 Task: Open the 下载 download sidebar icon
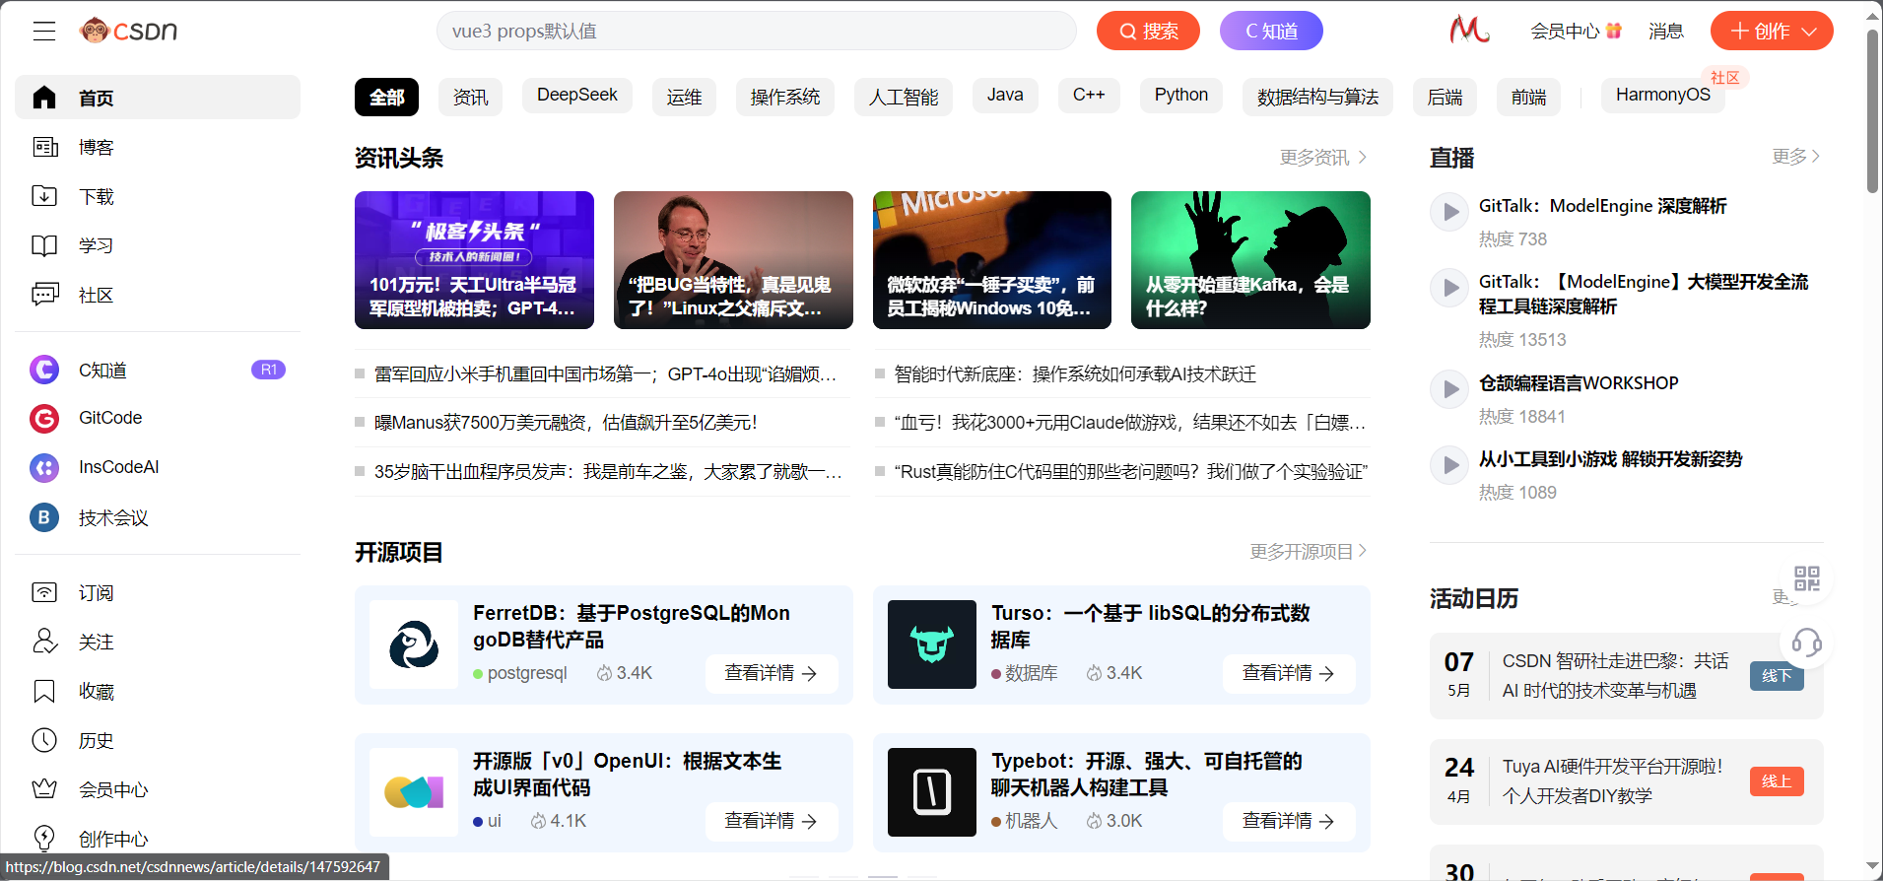[x=44, y=196]
